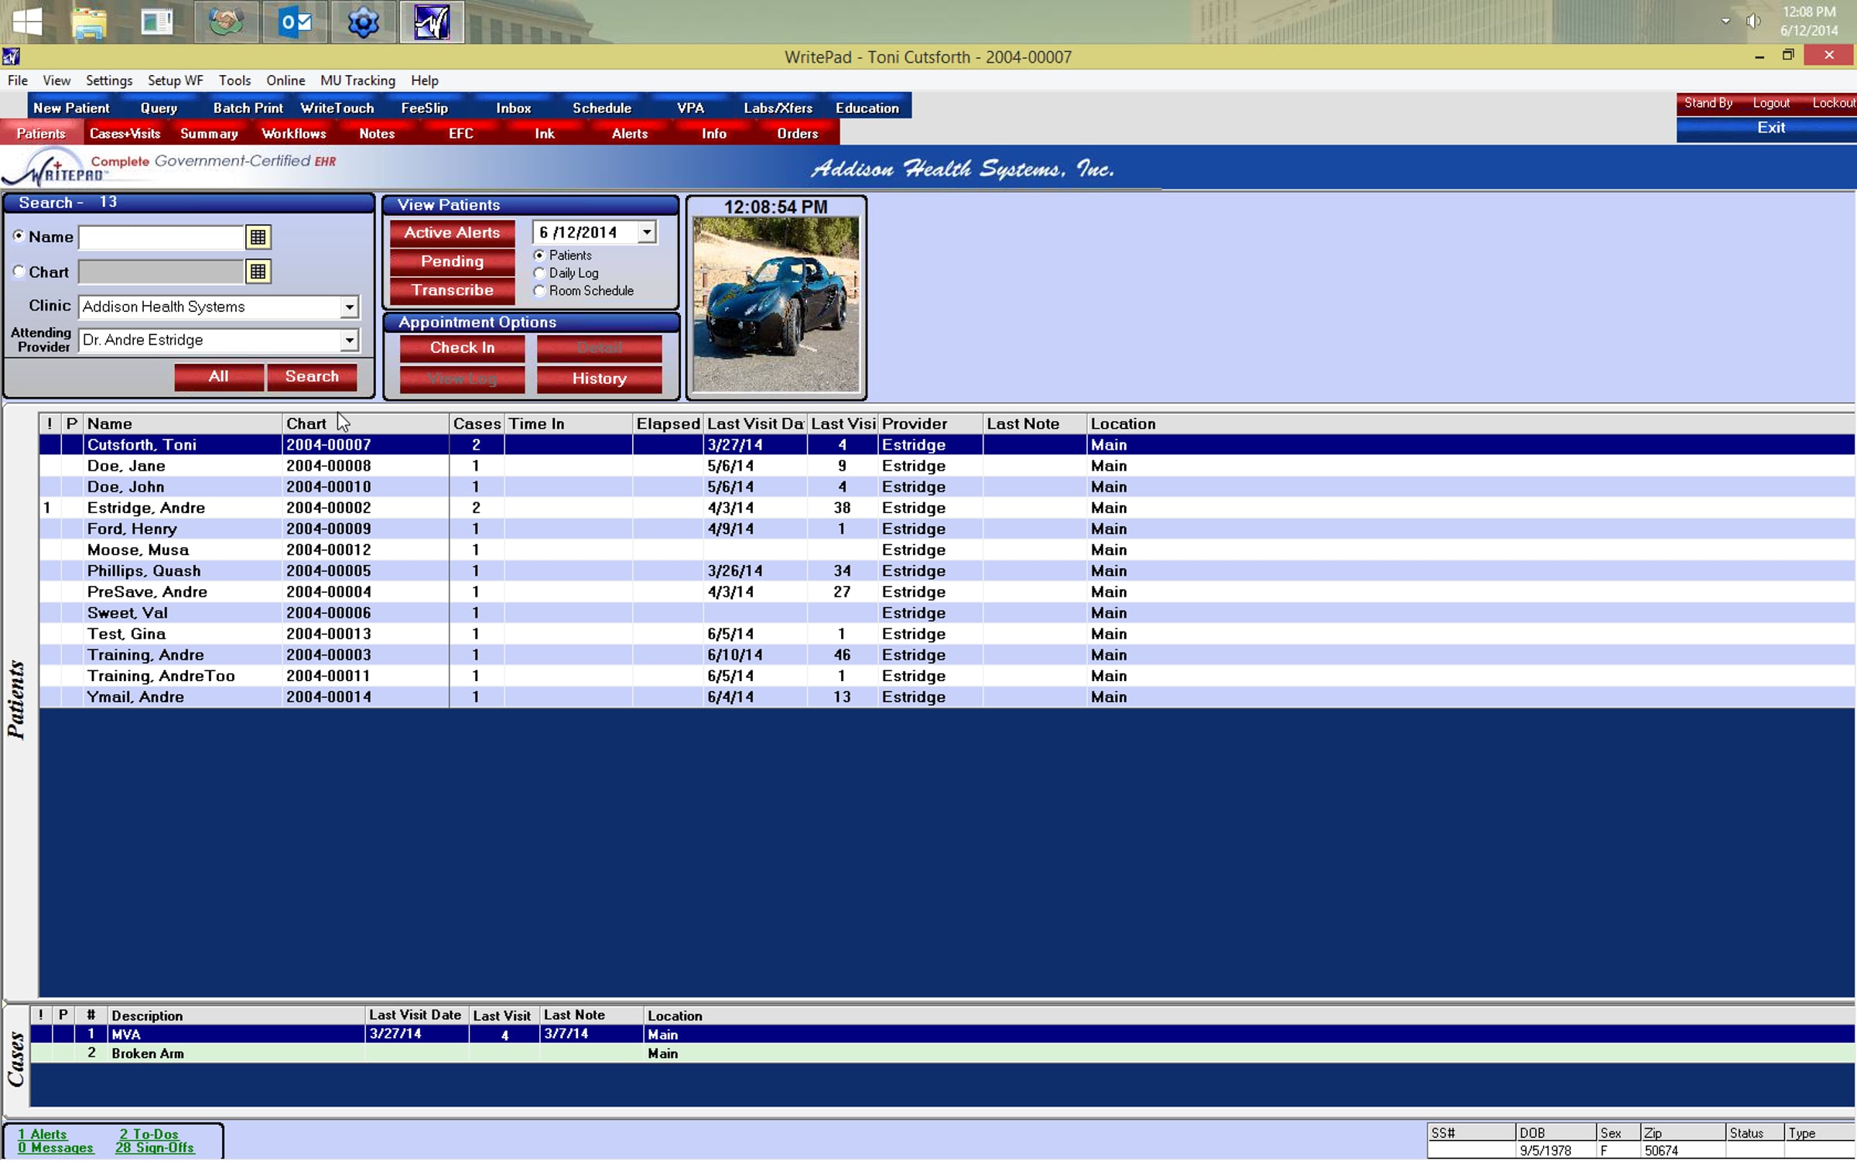Click the Check In button
This screenshot has height=1161, width=1857.
click(x=462, y=348)
